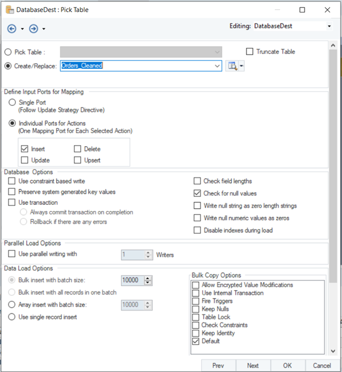
Task: Click the DatabaseDest title bar app icon
Action: (9, 10)
